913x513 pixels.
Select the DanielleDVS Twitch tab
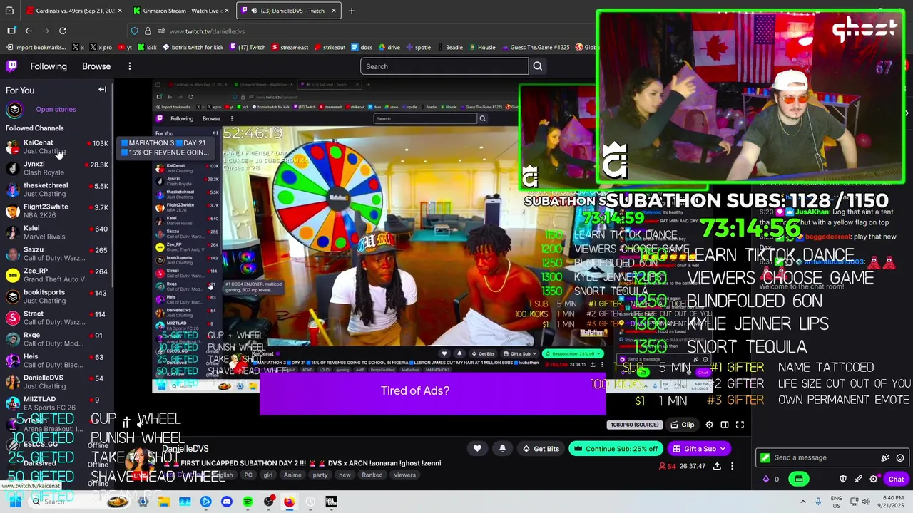[287, 11]
